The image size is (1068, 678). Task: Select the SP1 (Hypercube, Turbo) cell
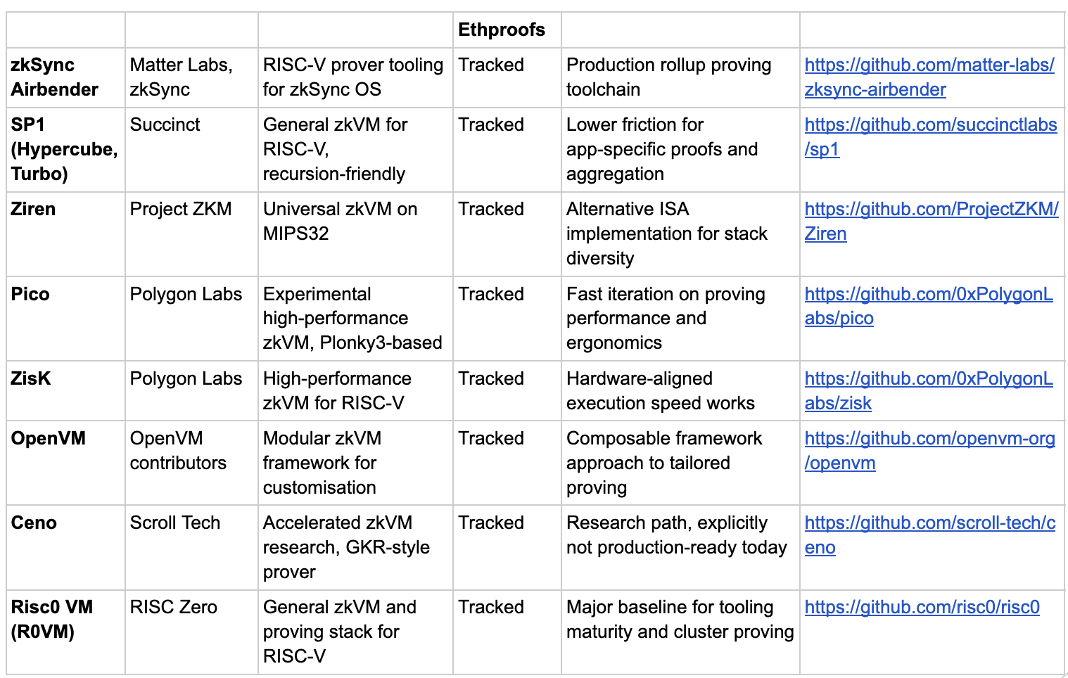(x=66, y=149)
